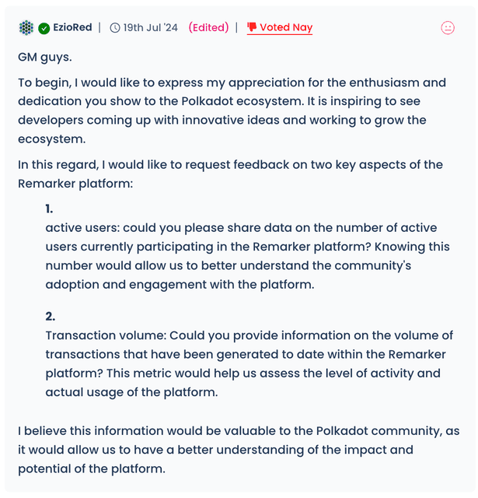Viewport: 478px width, 498px height.
Task: Show edit history via (Edited) label
Action: (208, 28)
